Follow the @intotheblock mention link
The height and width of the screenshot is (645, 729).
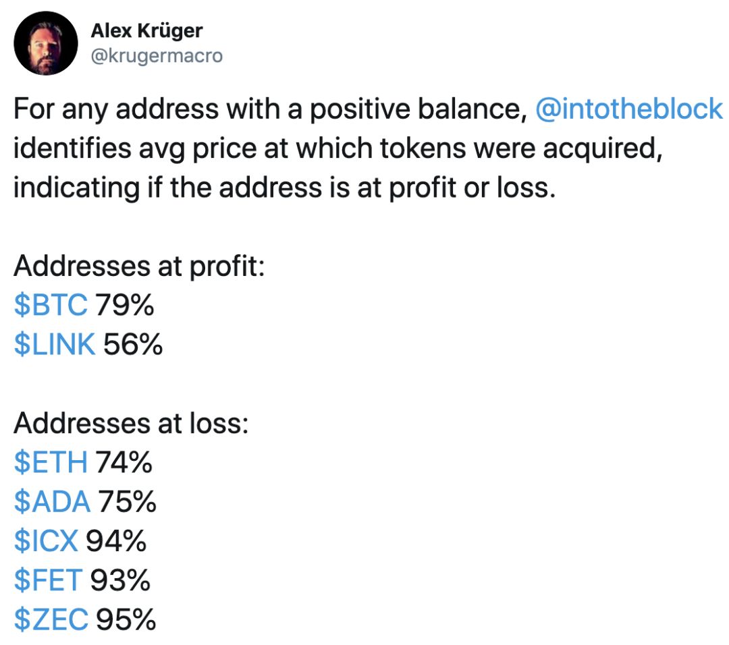pyautogui.click(x=628, y=109)
